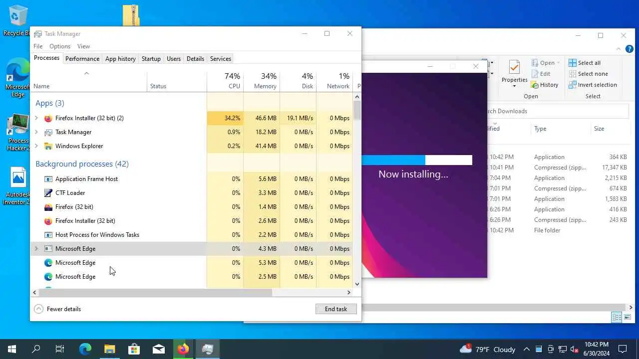Click the Windows Explorer process icon

pos(48,146)
